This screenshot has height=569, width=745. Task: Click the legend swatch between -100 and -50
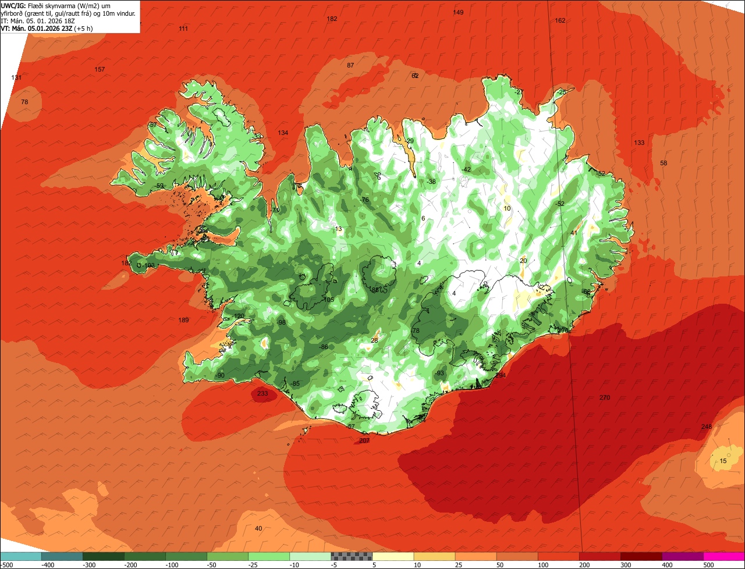tap(186, 556)
